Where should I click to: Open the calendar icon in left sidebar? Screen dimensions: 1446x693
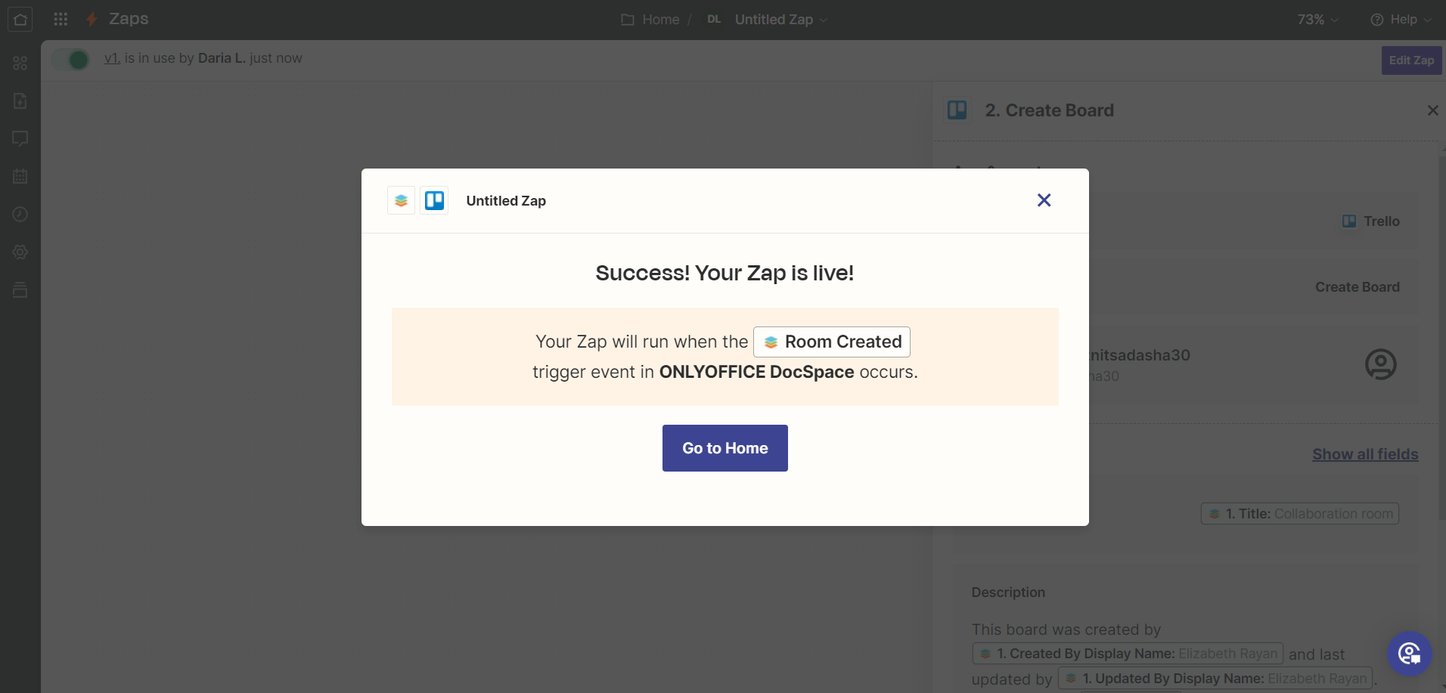pyautogui.click(x=20, y=176)
